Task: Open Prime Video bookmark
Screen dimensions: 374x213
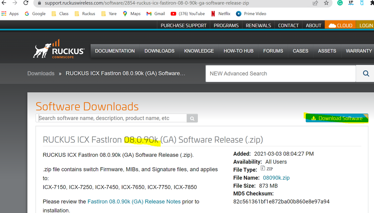Action: point(251,13)
